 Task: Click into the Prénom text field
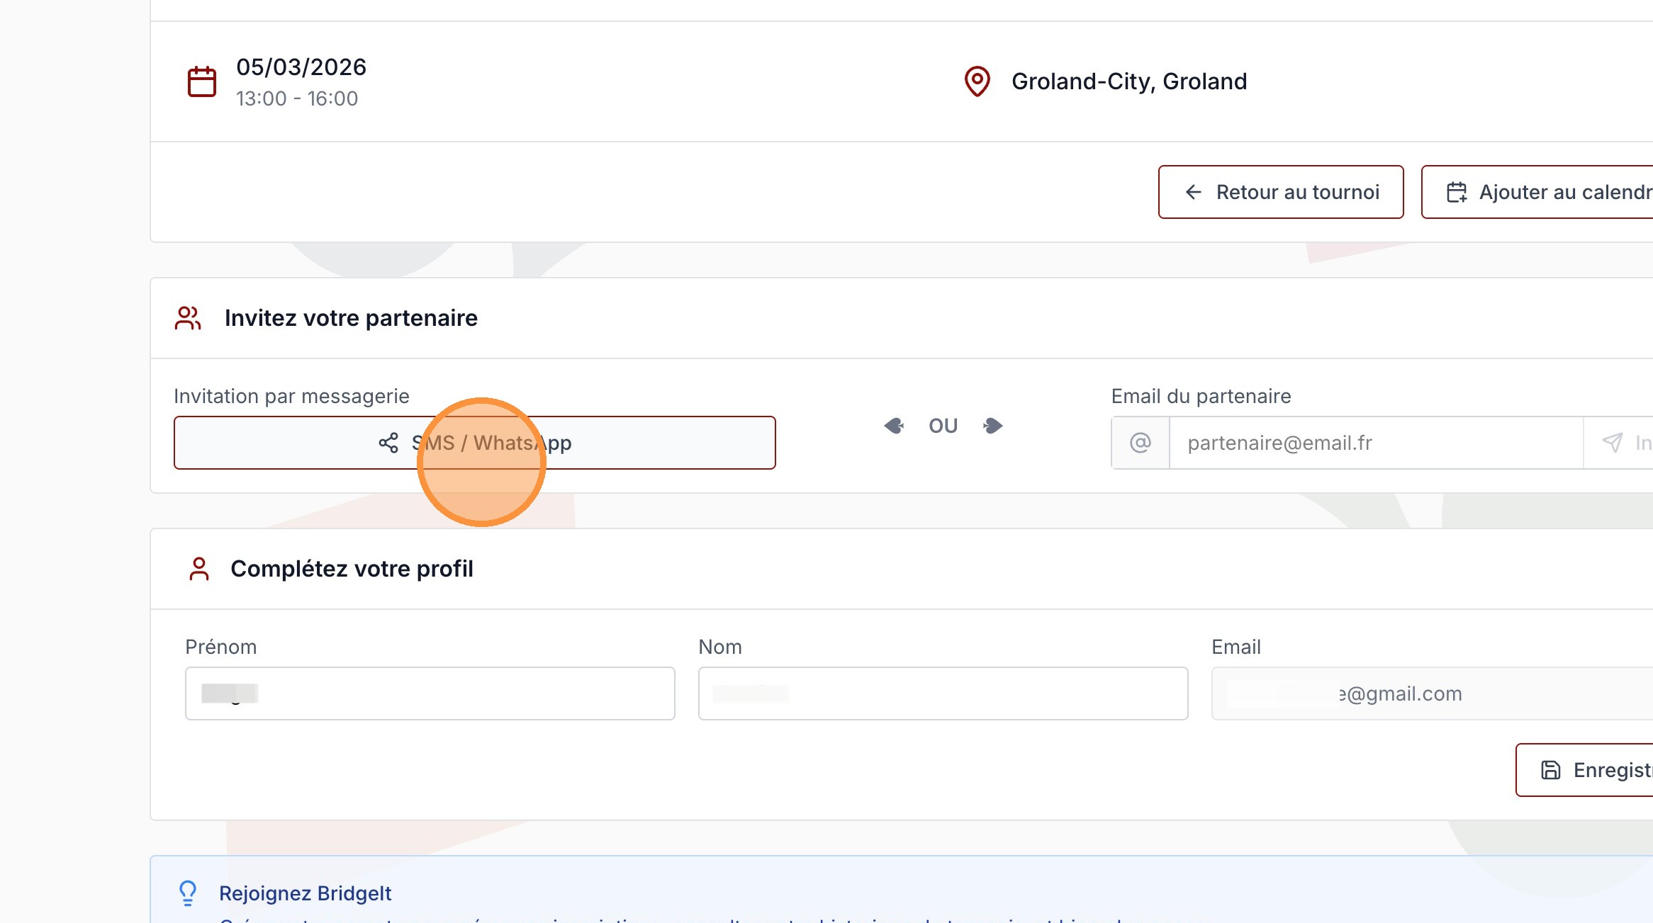[x=430, y=693]
